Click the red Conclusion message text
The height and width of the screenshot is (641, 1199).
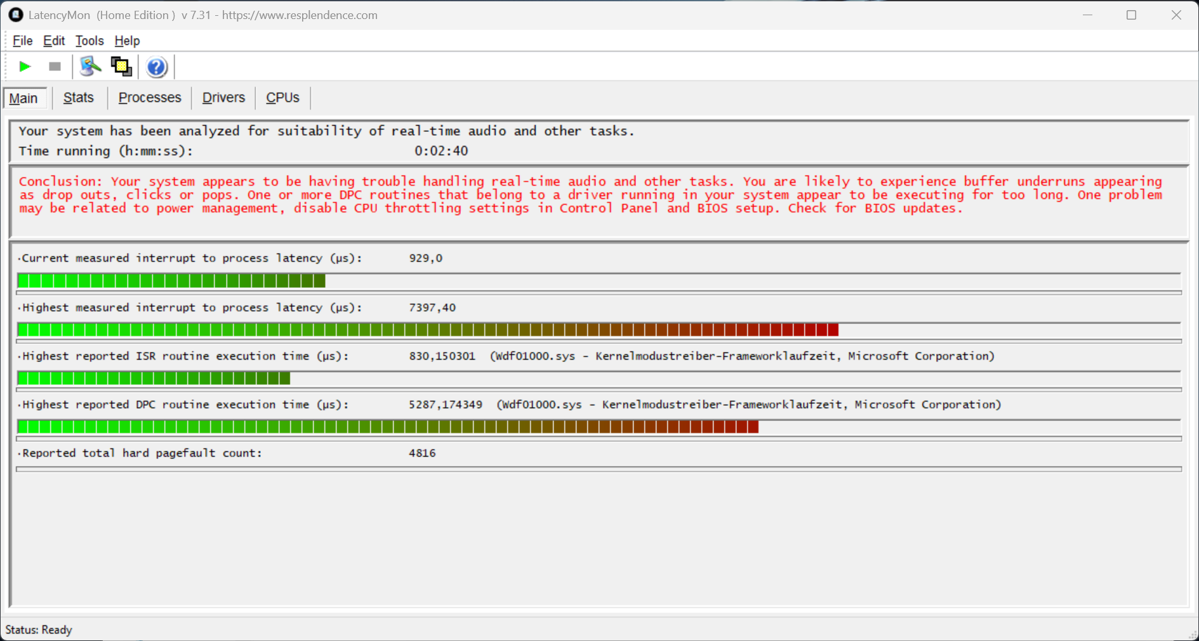[590, 195]
